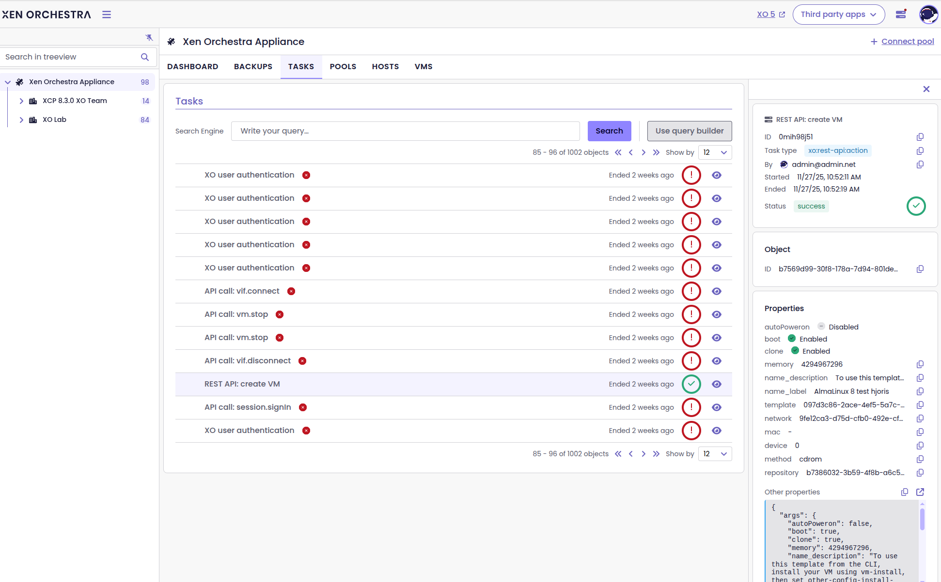Click the hamburger menu icon beside logo
The image size is (941, 582).
(x=107, y=15)
